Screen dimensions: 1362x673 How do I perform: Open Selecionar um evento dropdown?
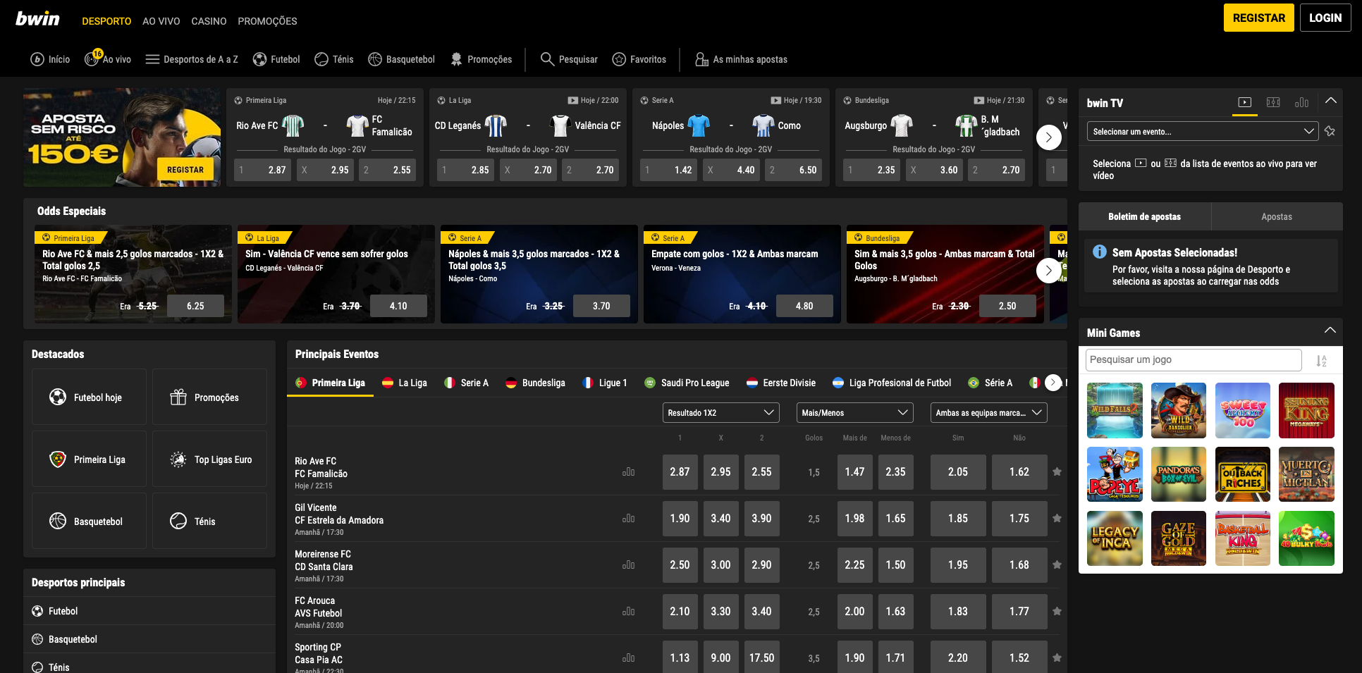(x=1202, y=131)
